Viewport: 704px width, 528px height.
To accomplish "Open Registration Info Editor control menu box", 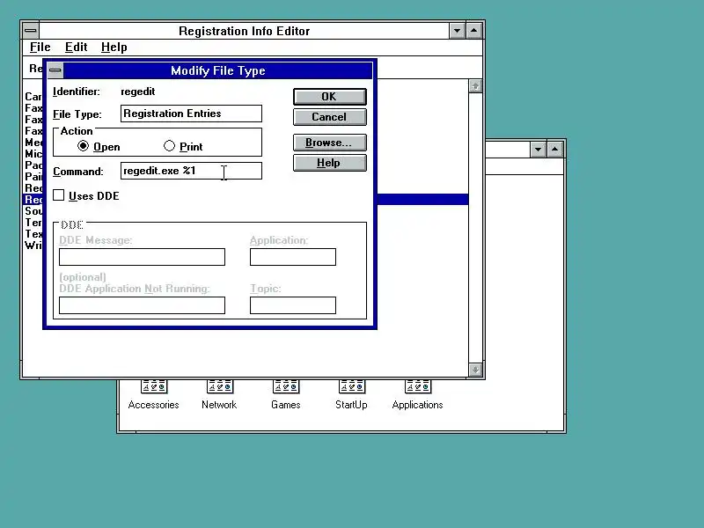I will pos(31,31).
